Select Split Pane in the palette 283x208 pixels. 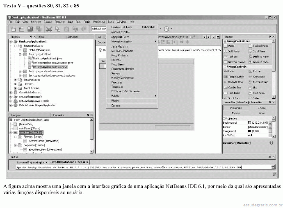click(x=232, y=51)
